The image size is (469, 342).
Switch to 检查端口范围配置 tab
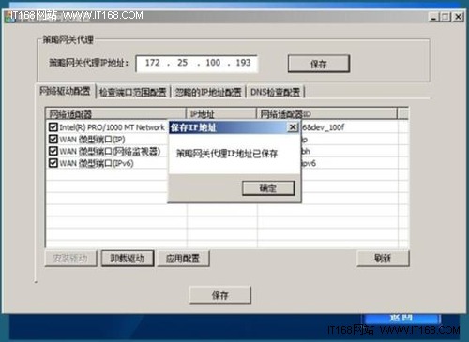coord(133,92)
